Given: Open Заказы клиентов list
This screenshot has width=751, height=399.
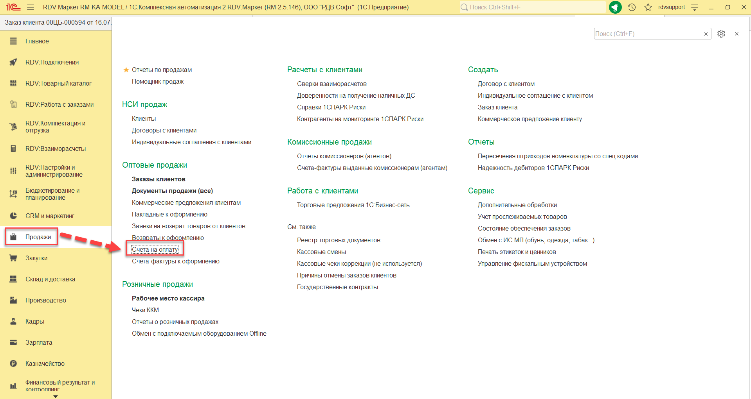Looking at the screenshot, I should (x=158, y=179).
